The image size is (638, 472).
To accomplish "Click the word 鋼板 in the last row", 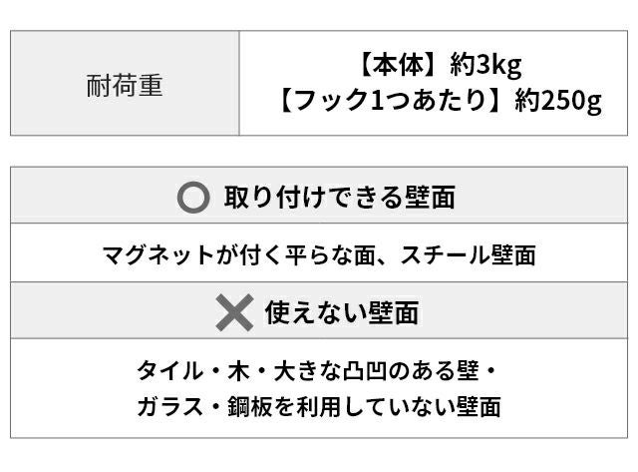I will (x=256, y=406).
